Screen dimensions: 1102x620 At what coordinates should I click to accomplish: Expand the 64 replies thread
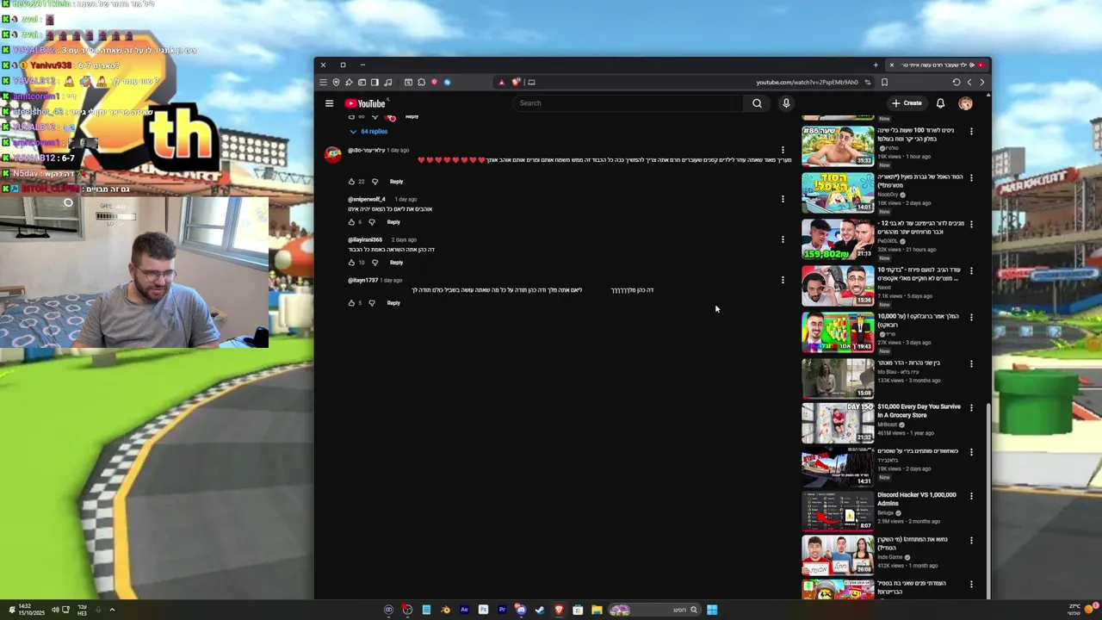(x=368, y=132)
